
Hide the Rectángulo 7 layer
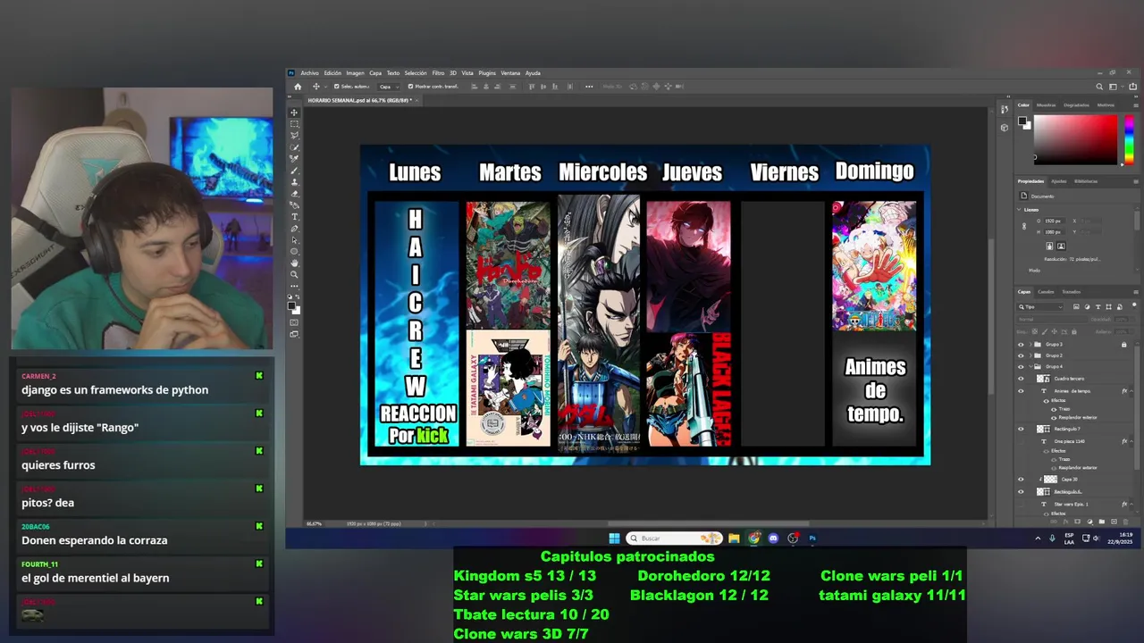click(x=1021, y=429)
